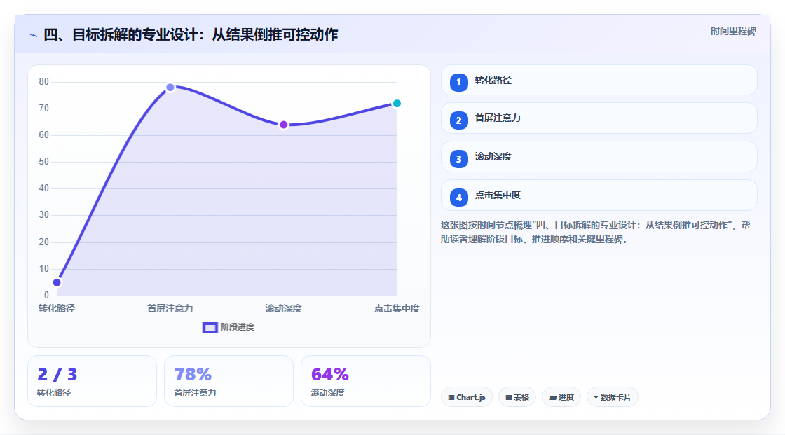Click the 数据卡片 tag chip
785x435 pixels.
(613, 397)
